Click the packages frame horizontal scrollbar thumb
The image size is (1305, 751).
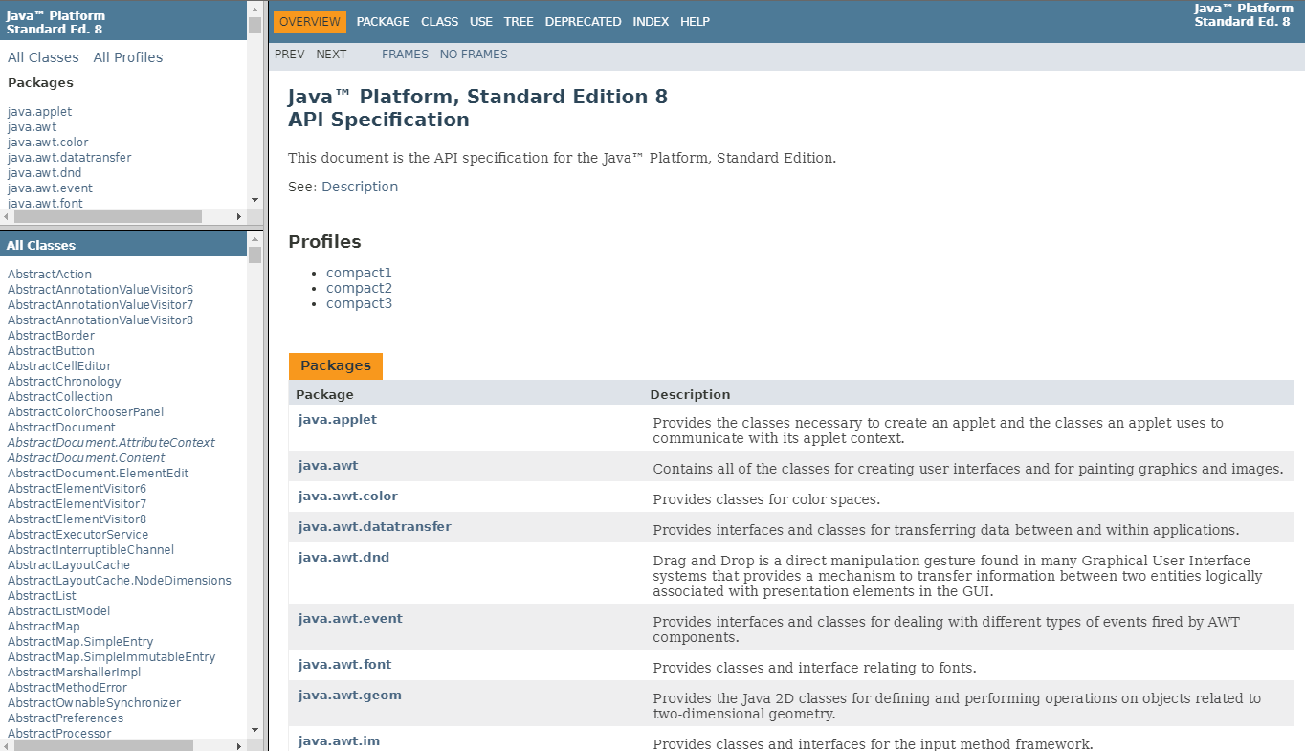click(x=108, y=217)
